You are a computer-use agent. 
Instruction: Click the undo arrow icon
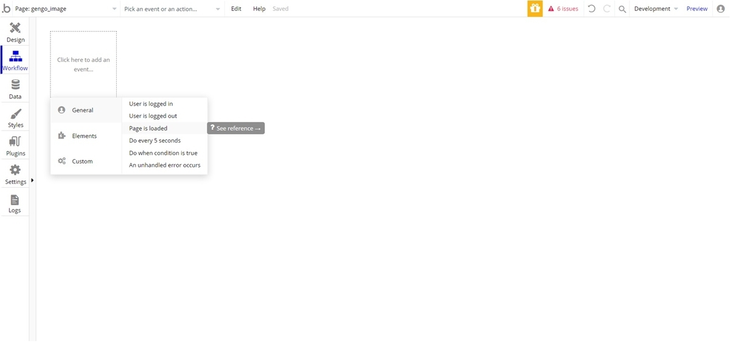(x=592, y=9)
